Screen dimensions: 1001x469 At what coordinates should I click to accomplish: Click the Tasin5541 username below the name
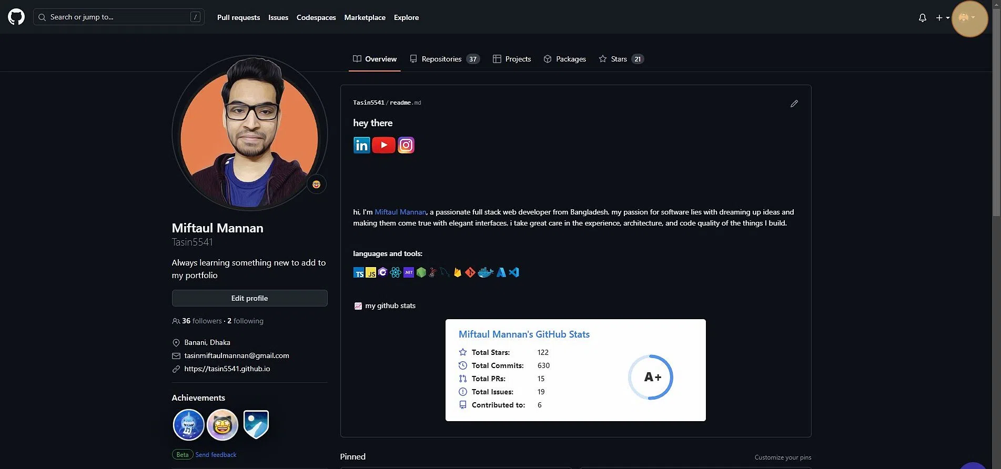point(193,242)
